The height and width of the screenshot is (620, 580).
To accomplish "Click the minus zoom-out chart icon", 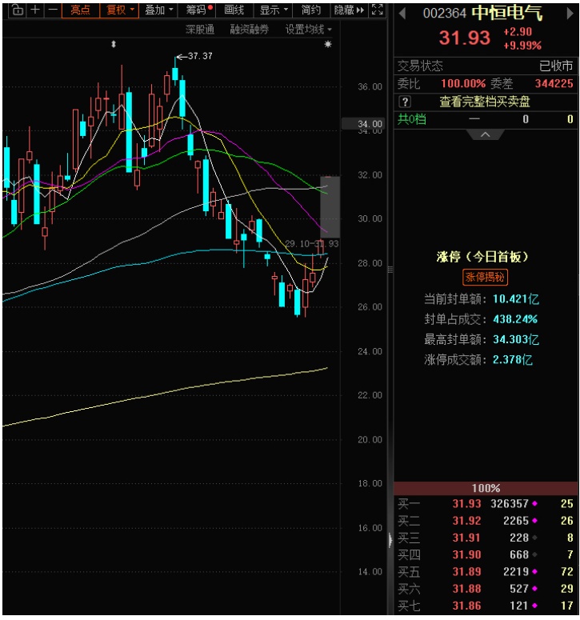I will (52, 10).
